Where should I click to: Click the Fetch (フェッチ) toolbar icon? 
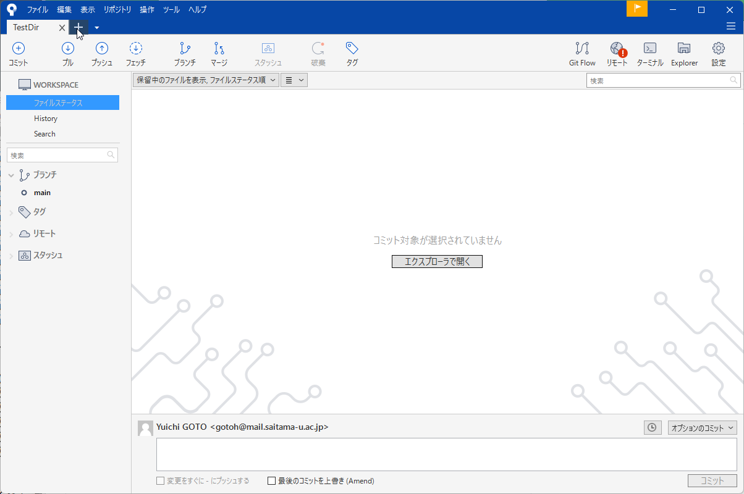(136, 48)
